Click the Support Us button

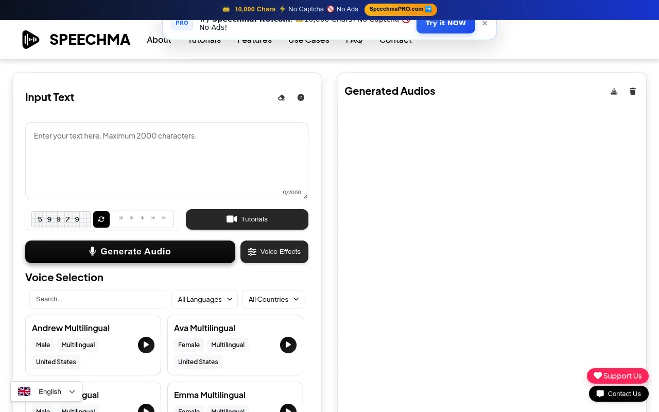[618, 375]
